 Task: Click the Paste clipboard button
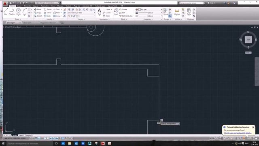point(189,12)
